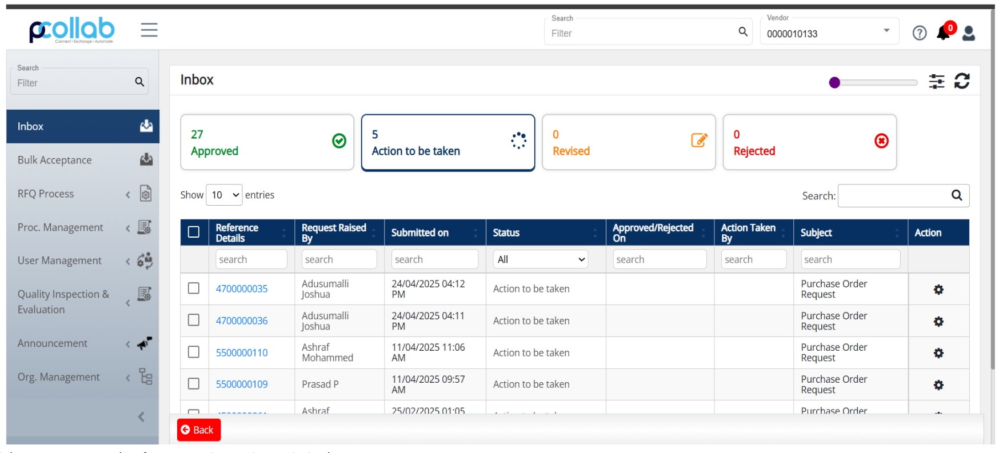Check the row for 5500000110
Image resolution: width=999 pixels, height=453 pixels.
pyautogui.click(x=194, y=352)
